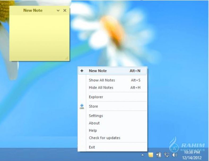The image size is (209, 161).
Task: Choose Hide All Notes in the context menu
Action: (x=101, y=88)
